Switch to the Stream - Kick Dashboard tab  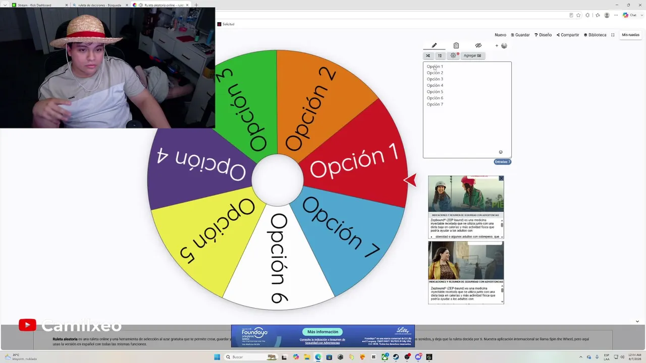coord(39,5)
